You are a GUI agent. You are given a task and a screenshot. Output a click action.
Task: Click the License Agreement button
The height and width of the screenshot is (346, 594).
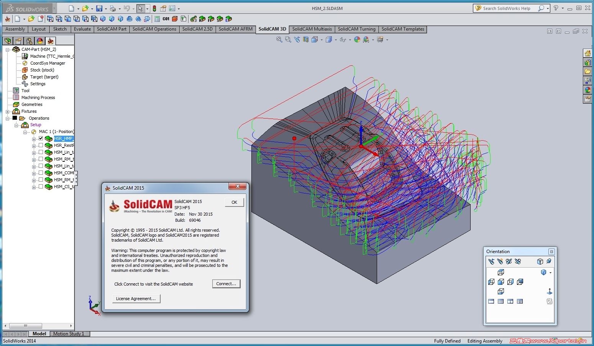point(136,299)
